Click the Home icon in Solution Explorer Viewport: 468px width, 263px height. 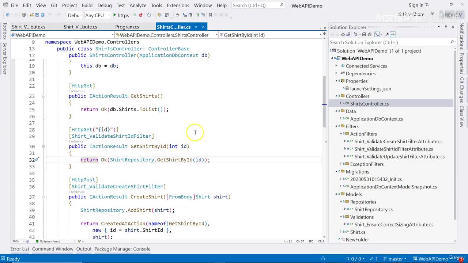tap(343, 35)
